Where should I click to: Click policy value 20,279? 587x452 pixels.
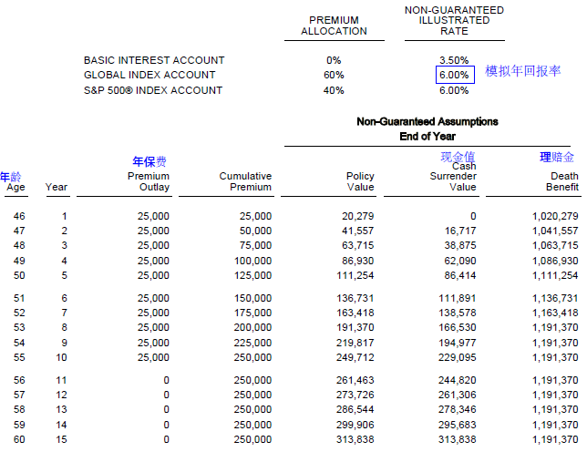pos(357,216)
